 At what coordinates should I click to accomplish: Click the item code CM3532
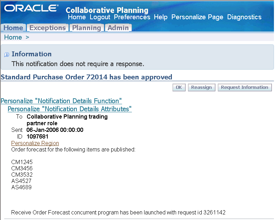[22, 175]
